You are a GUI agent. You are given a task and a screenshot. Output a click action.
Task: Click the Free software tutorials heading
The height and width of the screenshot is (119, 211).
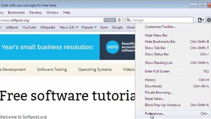coord(68,96)
